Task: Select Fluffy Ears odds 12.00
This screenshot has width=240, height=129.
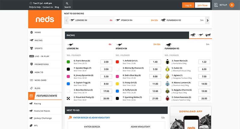Action: [155, 91]
